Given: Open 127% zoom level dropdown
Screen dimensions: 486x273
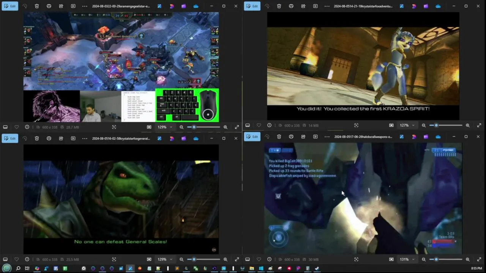Looking at the screenshot, I should (407, 125).
